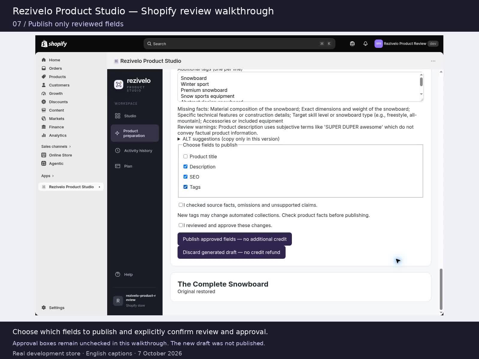The width and height of the screenshot is (479, 359).
Task: Click the Products tag icon
Action: pos(44,77)
